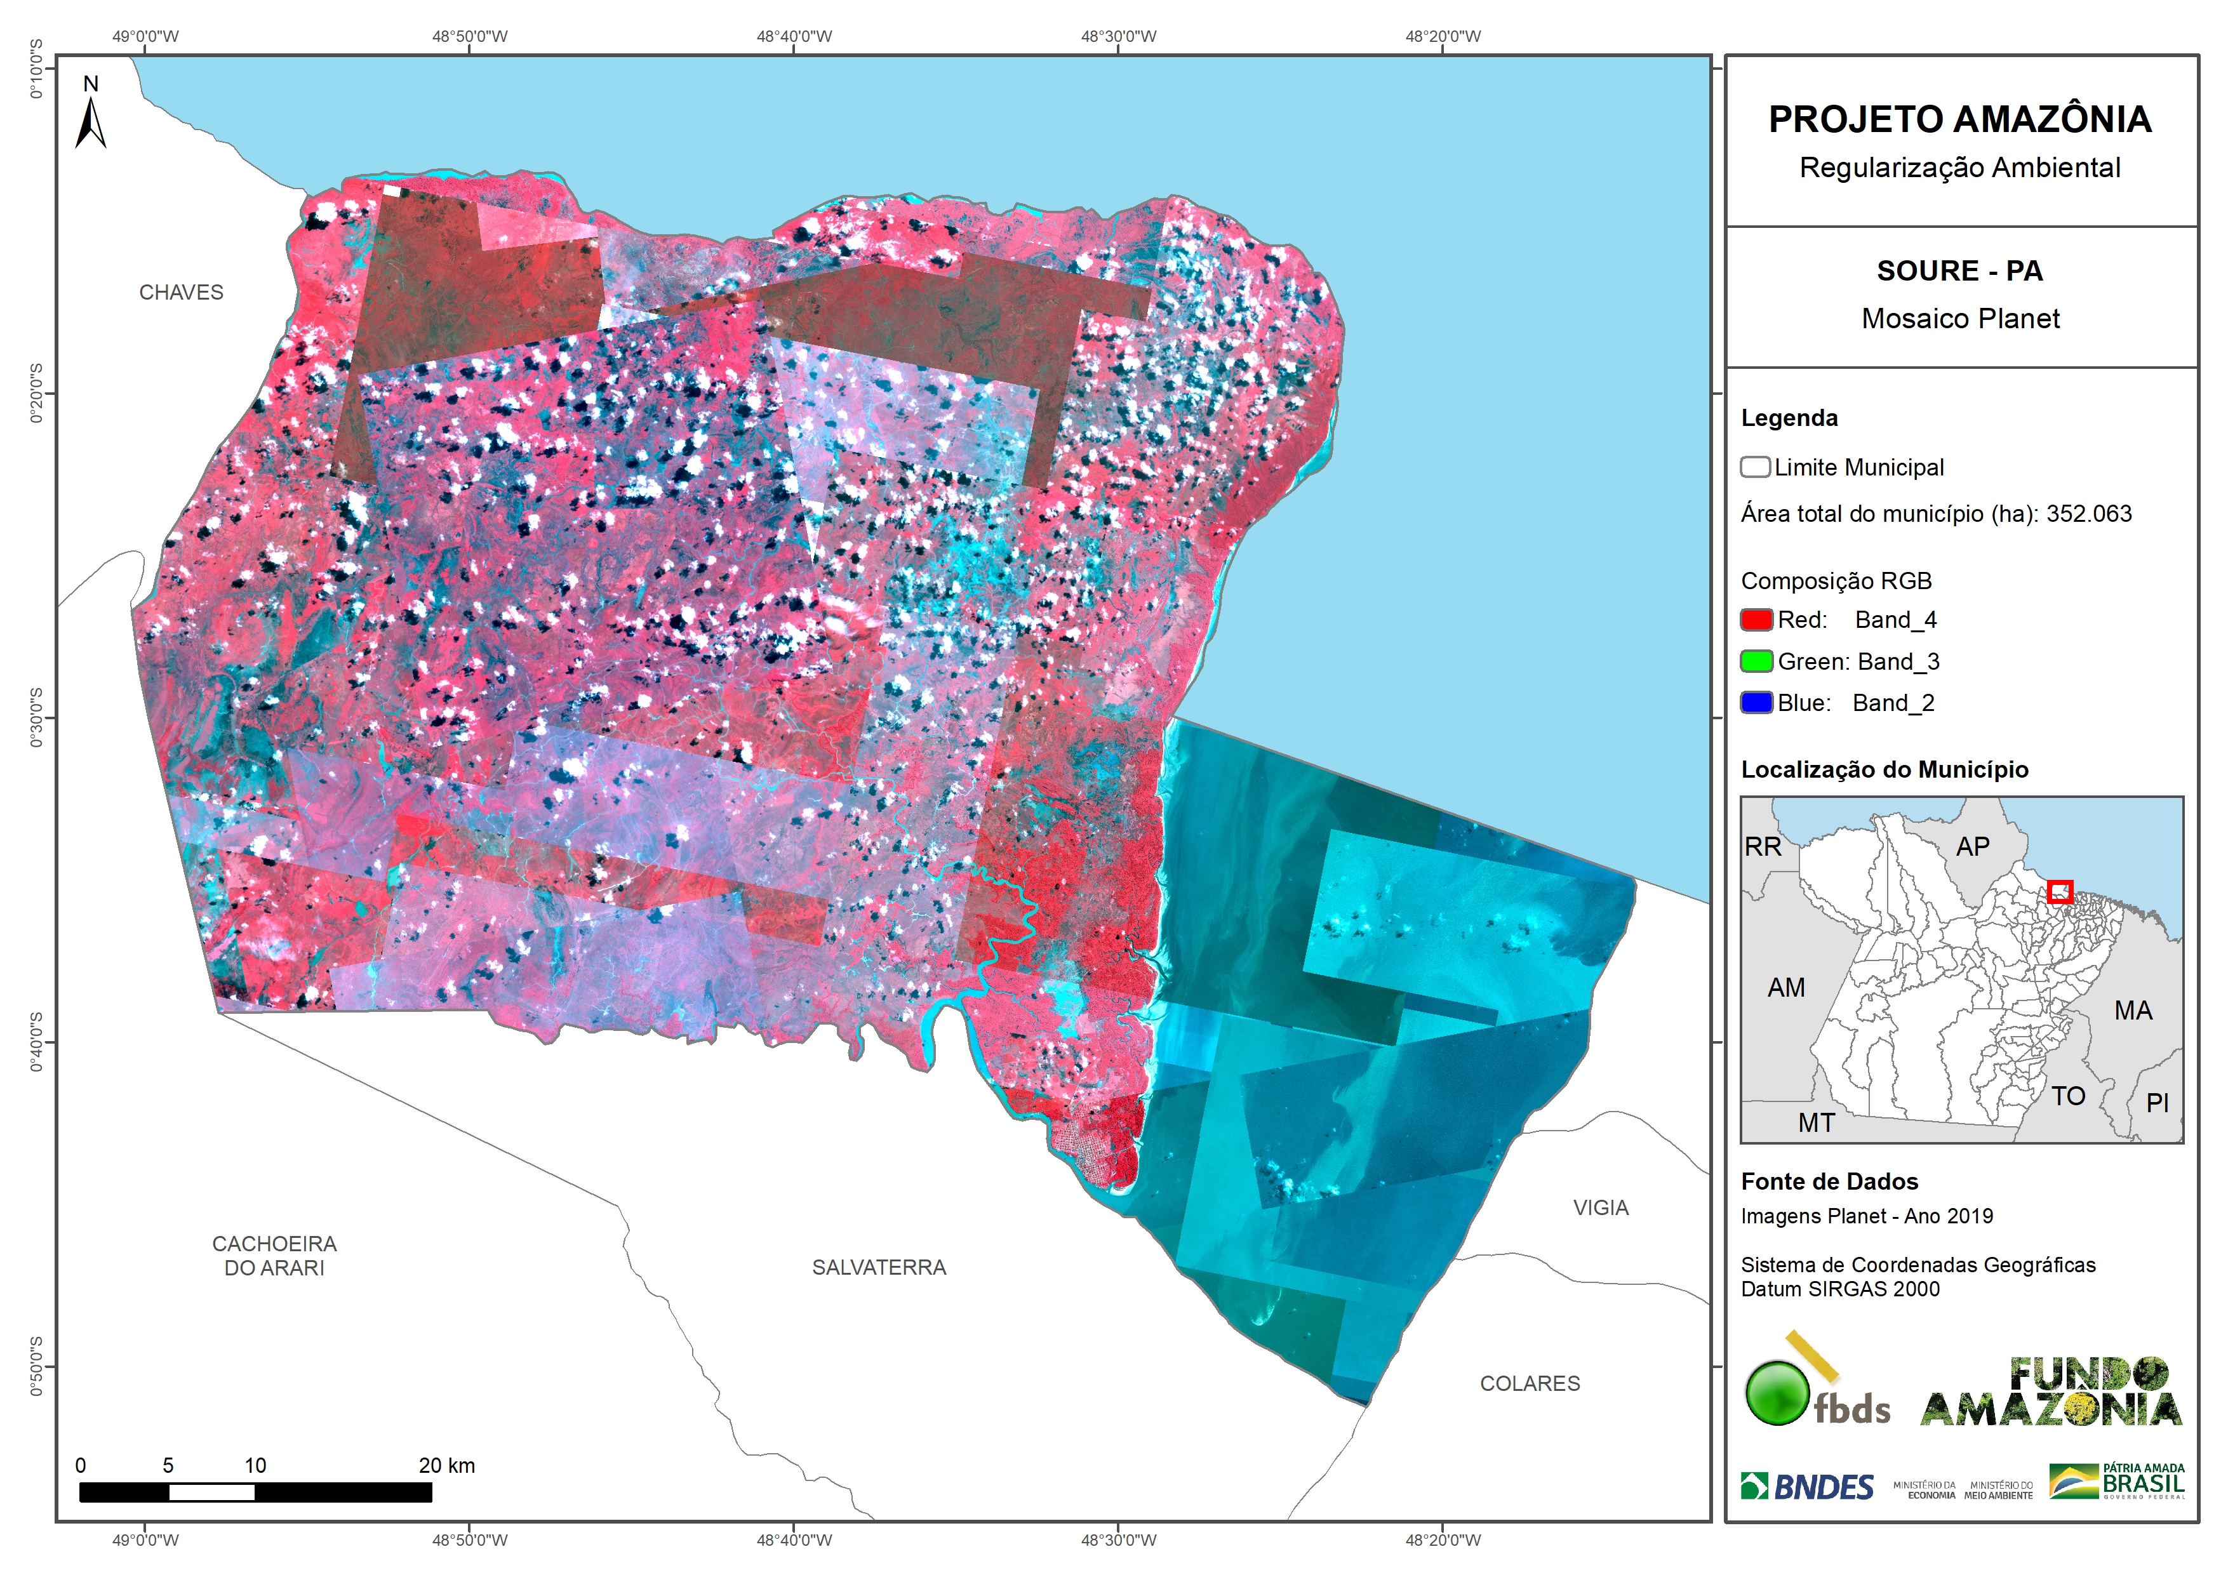Click the BNDES logo

click(x=1807, y=1487)
